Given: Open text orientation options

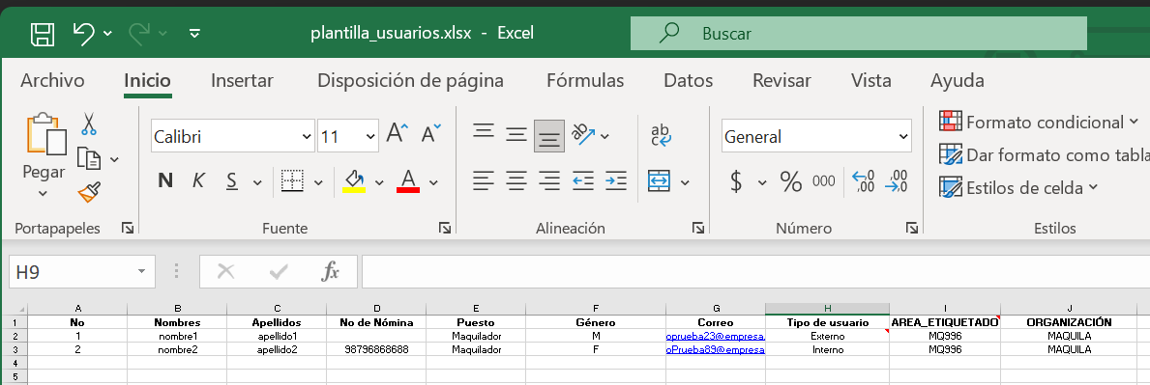Looking at the screenshot, I should tap(590, 135).
